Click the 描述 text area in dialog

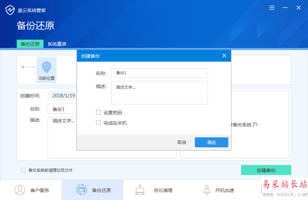pyautogui.click(x=159, y=93)
